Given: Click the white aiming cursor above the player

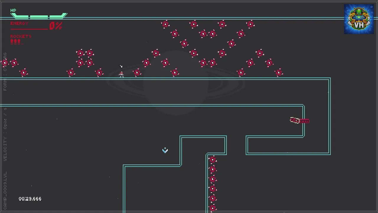Looking at the screenshot, I should click(x=121, y=66).
